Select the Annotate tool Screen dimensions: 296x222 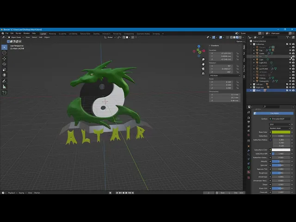click(x=4, y=81)
